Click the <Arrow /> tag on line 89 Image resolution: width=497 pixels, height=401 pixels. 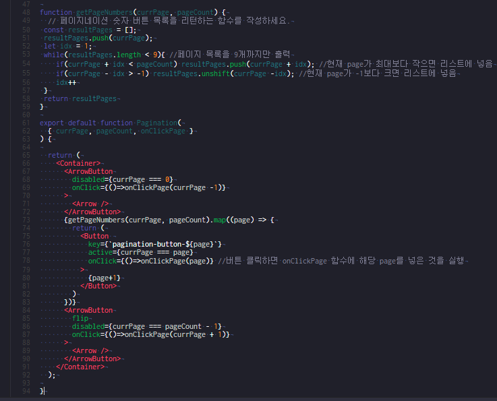pyautogui.click(x=90, y=350)
